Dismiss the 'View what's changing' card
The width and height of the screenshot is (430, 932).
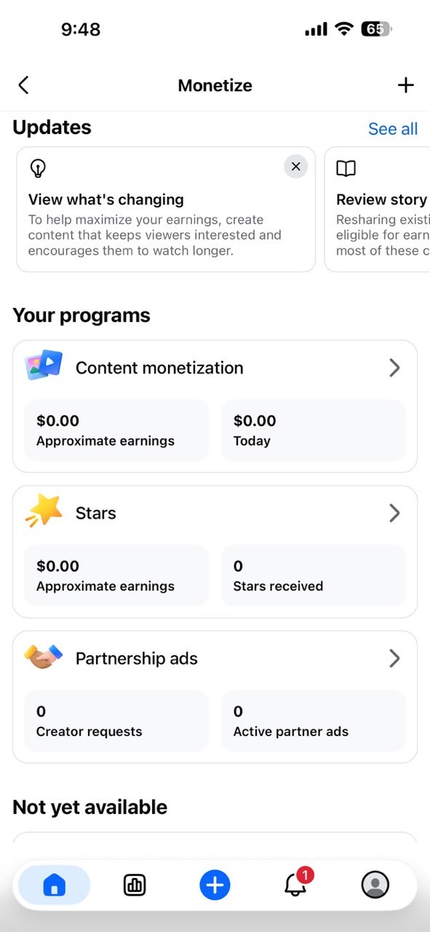coord(295,167)
